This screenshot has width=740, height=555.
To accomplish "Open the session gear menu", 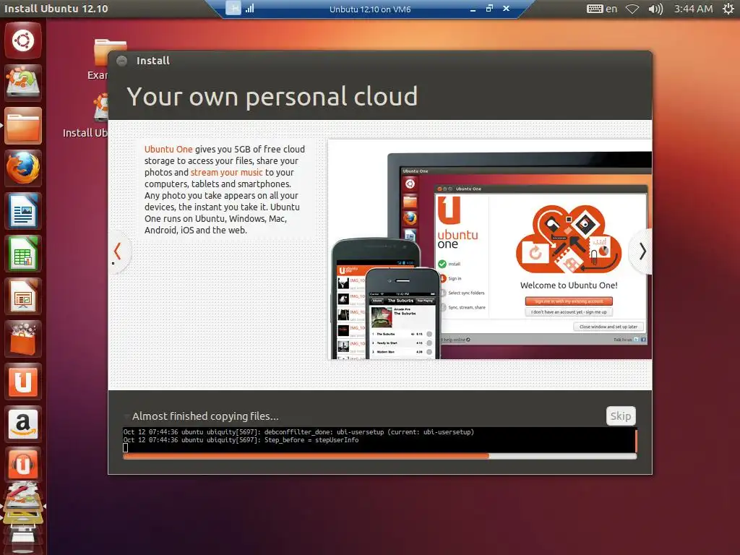I will tap(728, 9).
